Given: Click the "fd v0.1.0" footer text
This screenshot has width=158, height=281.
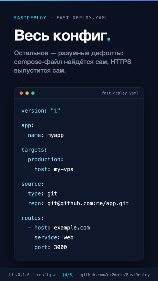Looking at the screenshot, I should pyautogui.click(x=19, y=275).
